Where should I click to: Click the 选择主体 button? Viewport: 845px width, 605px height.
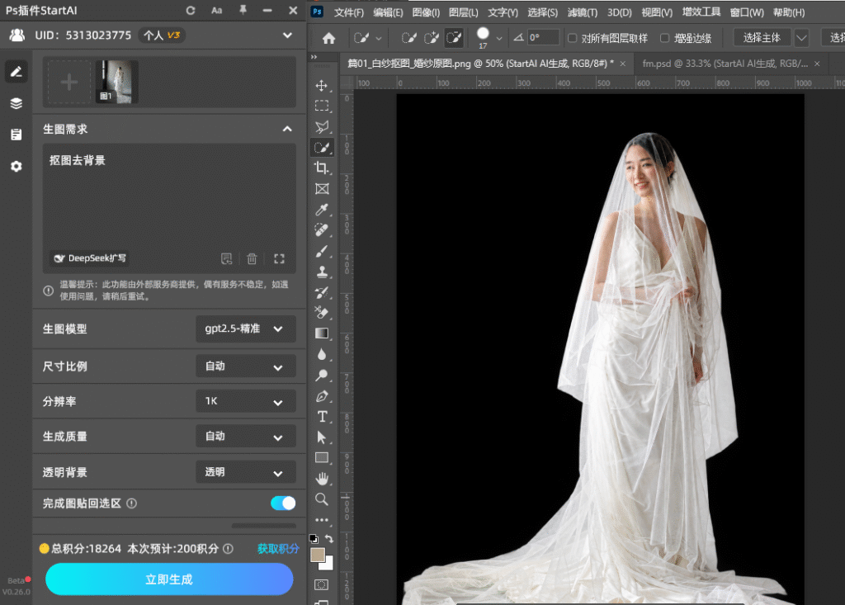tap(762, 38)
